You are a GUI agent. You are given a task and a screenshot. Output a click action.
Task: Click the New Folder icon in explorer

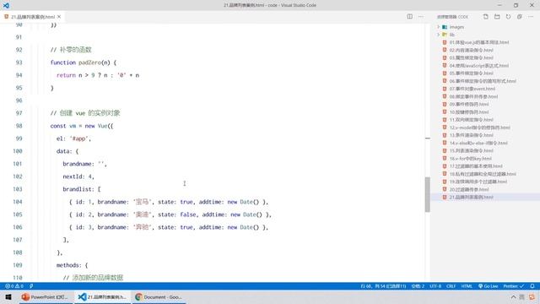coord(497,17)
